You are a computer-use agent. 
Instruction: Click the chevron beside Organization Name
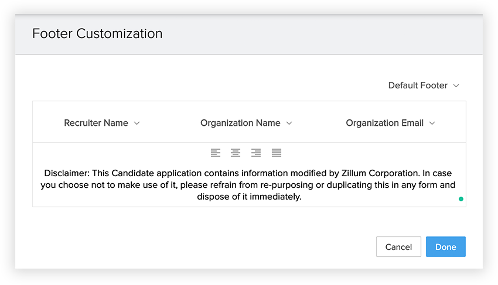tap(289, 123)
